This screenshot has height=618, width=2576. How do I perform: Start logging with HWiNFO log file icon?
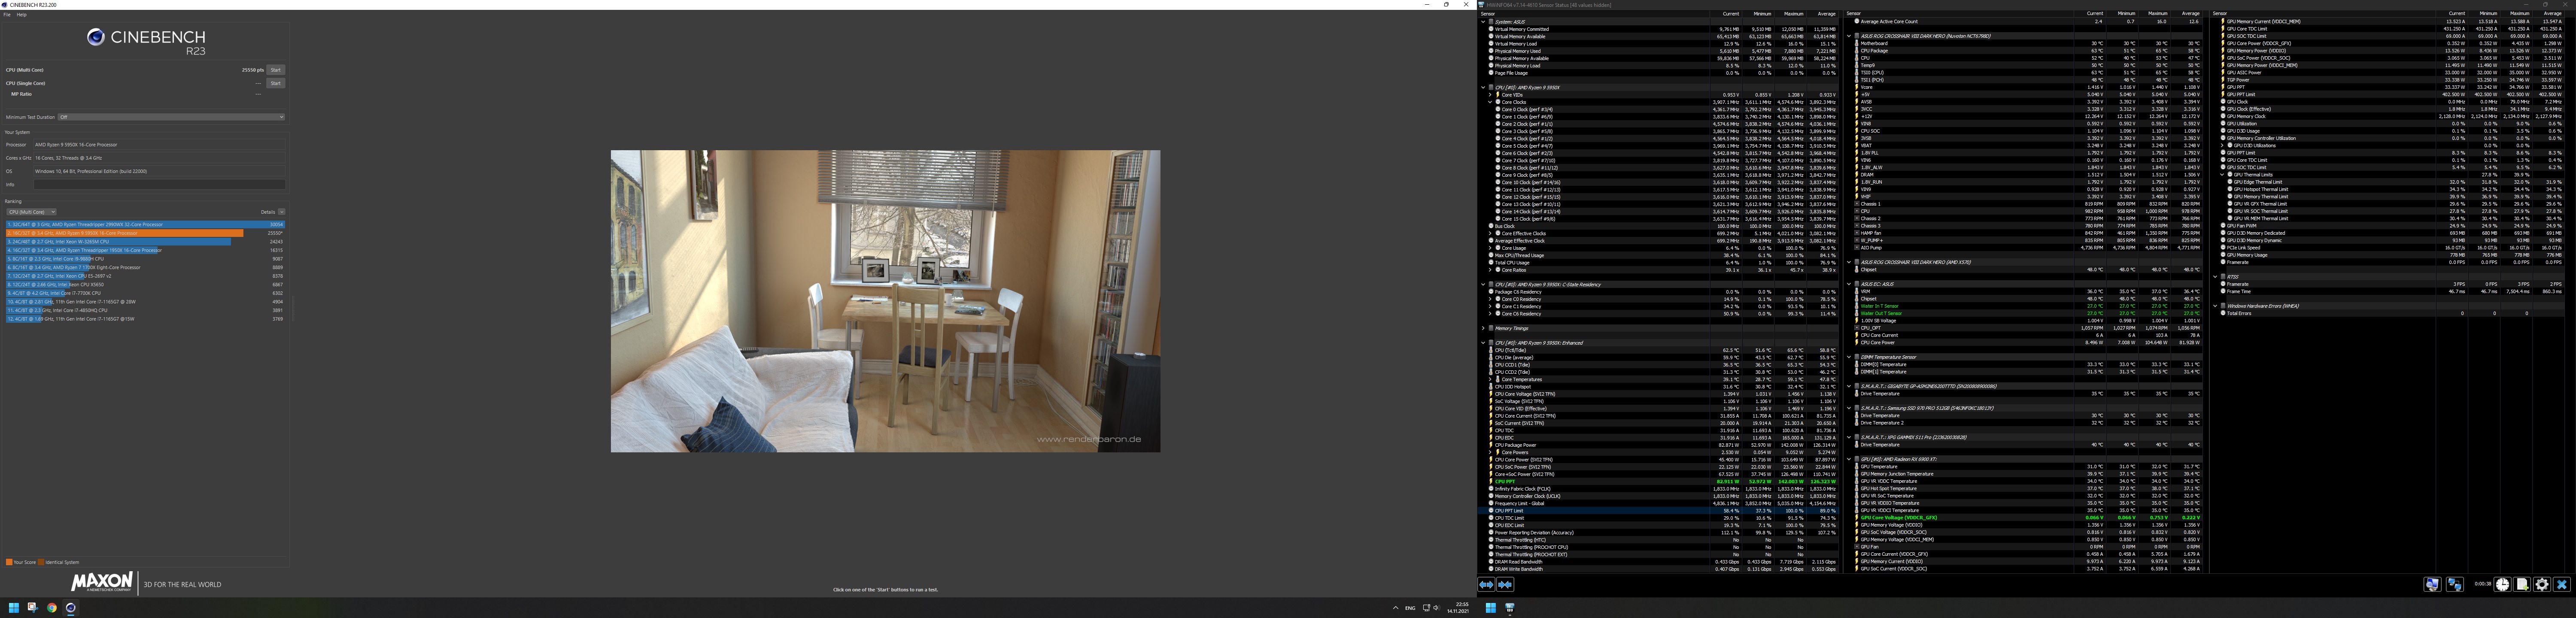[2522, 585]
